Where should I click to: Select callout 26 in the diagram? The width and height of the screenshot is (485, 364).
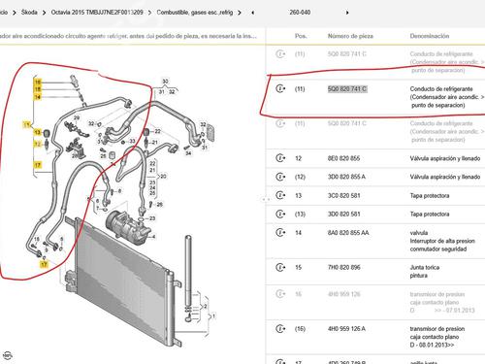160,205
